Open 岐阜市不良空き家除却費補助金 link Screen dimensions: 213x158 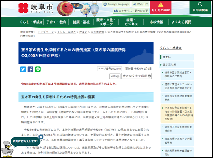point(177,129)
